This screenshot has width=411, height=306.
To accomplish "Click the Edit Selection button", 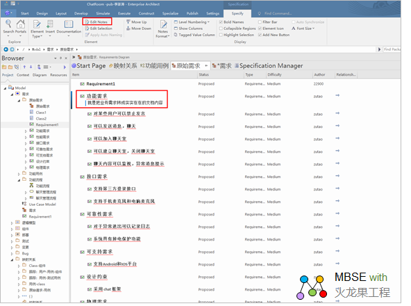I will tap(99, 29).
